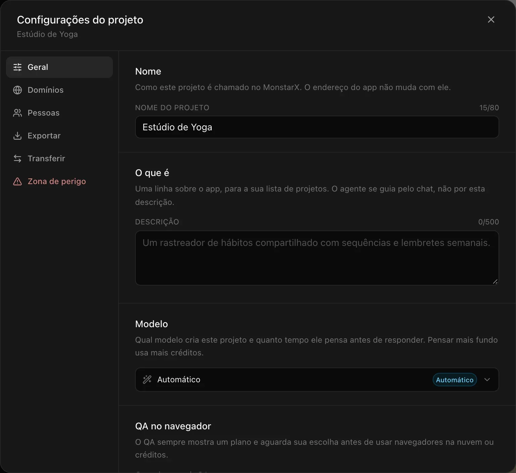Image resolution: width=516 pixels, height=473 pixels.
Task: Click the NOME DO PROJETO label
Action: pyautogui.click(x=172, y=108)
